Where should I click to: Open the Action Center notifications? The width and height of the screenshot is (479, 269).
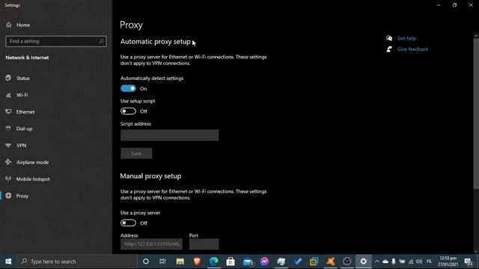(469, 262)
